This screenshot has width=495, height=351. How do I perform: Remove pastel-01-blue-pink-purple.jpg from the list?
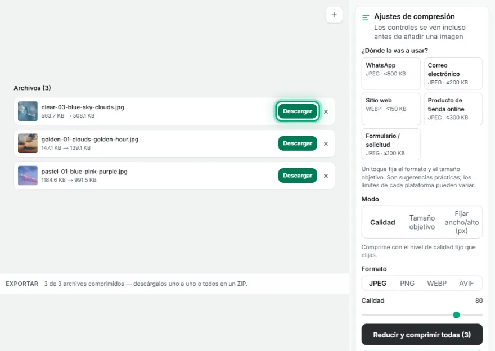326,176
